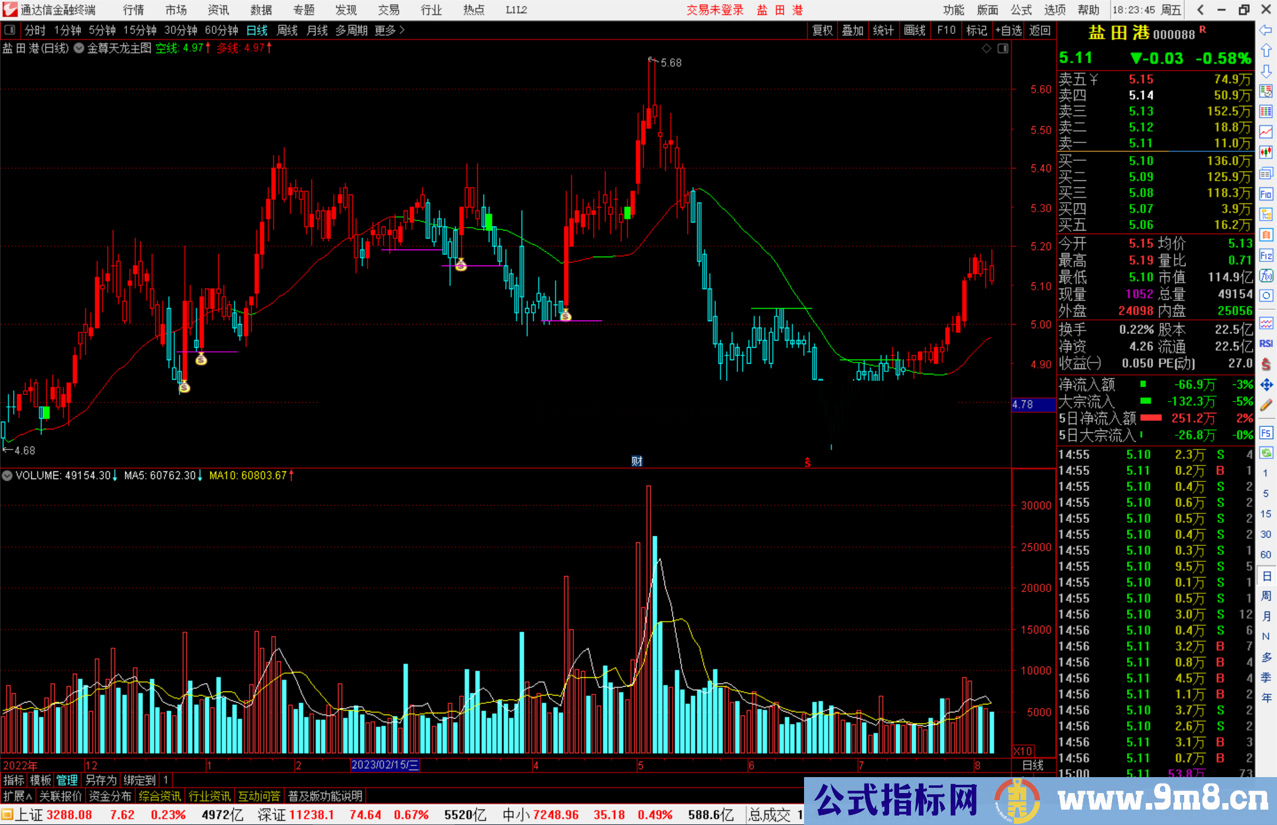This screenshot has width=1277, height=825.
Task: Expand the 更多 periods dropdown
Action: (389, 30)
